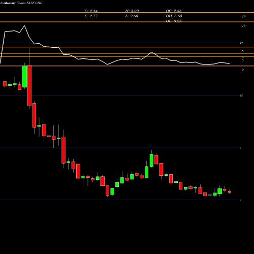Pick the tallest green candlestick
Viewport: 254px width, 254px height.
[x=24, y=77]
